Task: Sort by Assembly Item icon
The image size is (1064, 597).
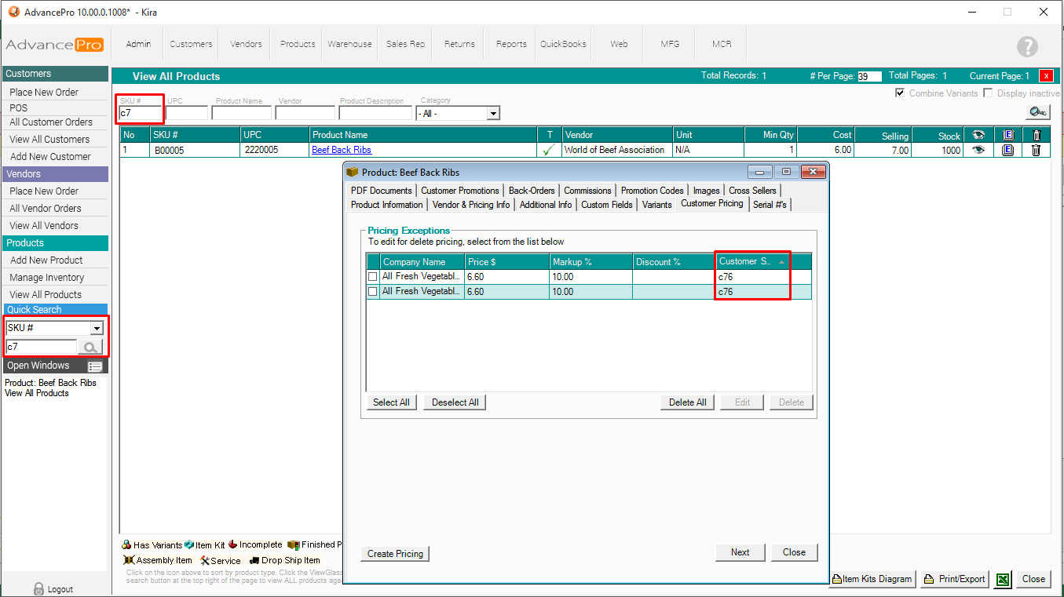Action: coord(128,560)
